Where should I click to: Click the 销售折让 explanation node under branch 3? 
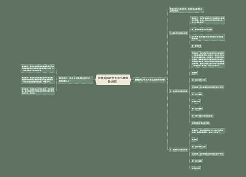point(208,131)
